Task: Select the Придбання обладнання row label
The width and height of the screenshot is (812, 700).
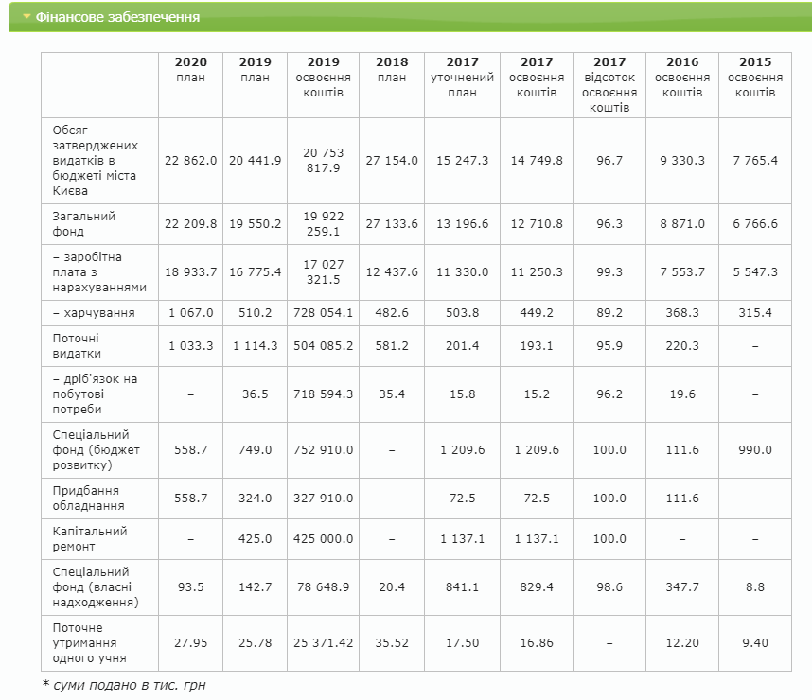Action: 89,498
